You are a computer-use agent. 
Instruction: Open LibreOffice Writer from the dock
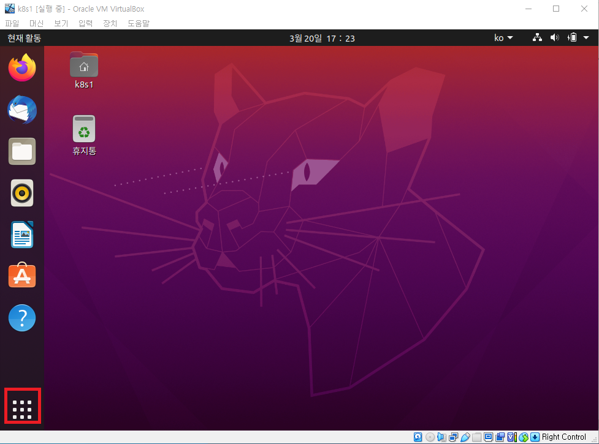[x=22, y=235]
